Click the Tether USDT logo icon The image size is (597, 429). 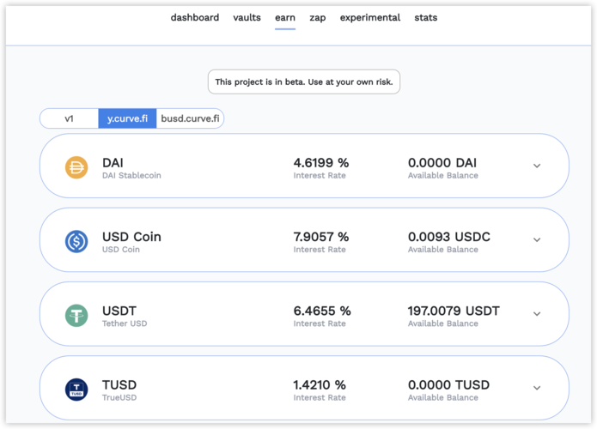click(x=76, y=315)
